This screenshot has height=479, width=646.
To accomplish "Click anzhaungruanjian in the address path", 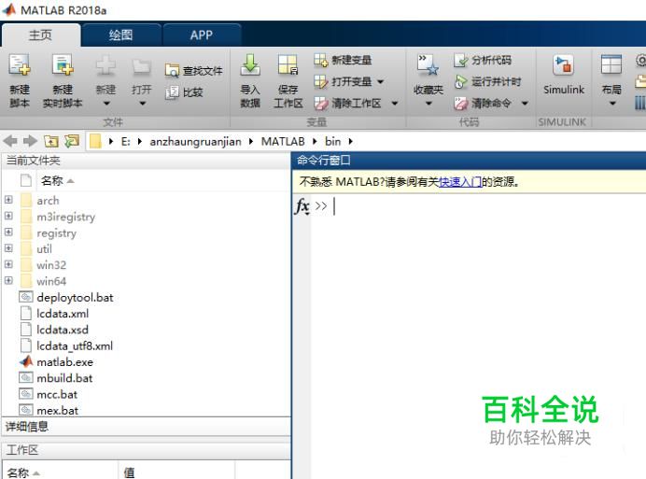I will point(195,141).
